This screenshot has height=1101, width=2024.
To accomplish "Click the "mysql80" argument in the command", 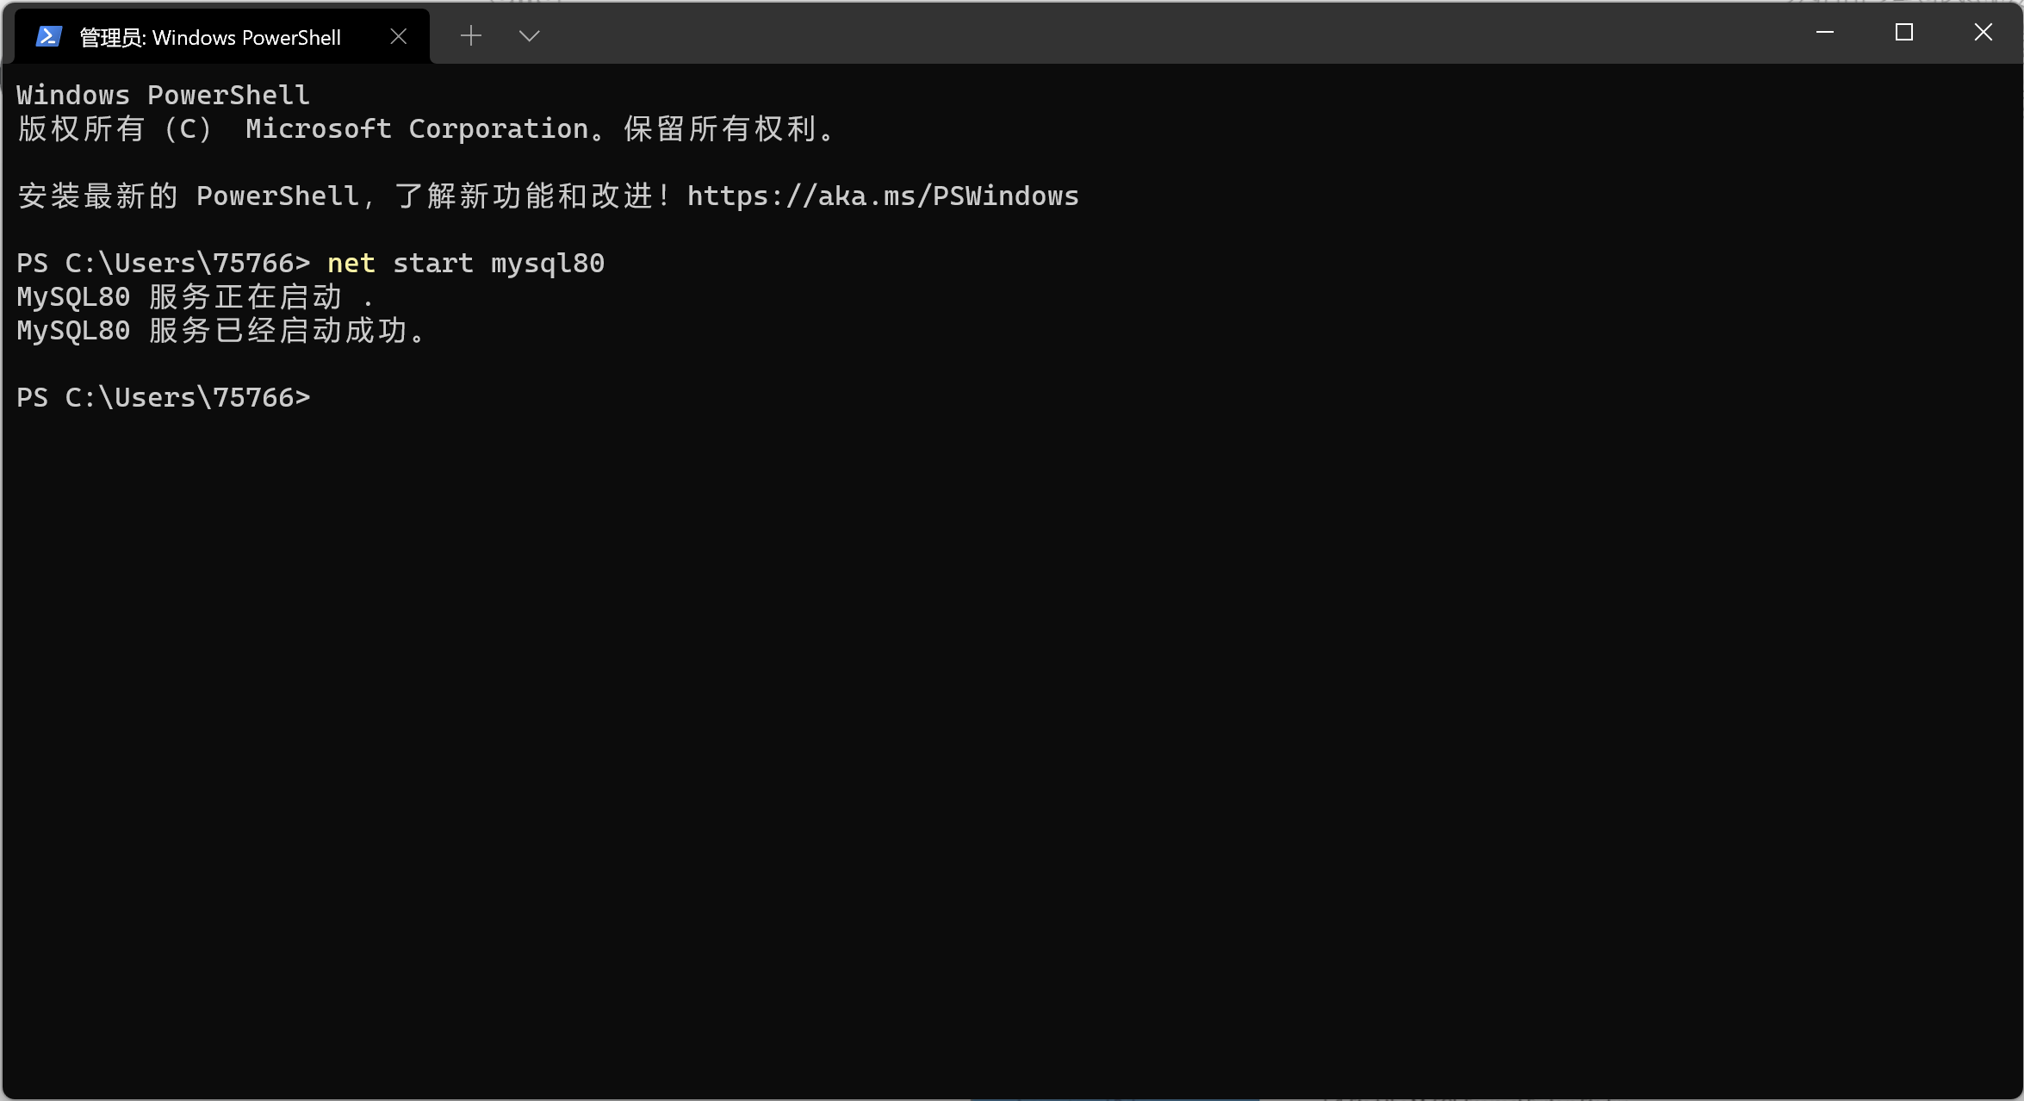I will 548,263.
